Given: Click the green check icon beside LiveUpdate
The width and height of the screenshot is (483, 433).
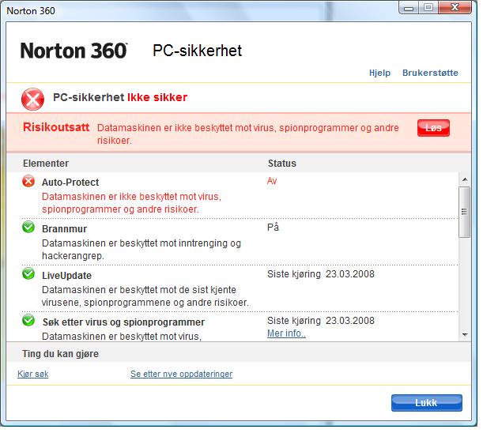Looking at the screenshot, I should click(x=28, y=273).
